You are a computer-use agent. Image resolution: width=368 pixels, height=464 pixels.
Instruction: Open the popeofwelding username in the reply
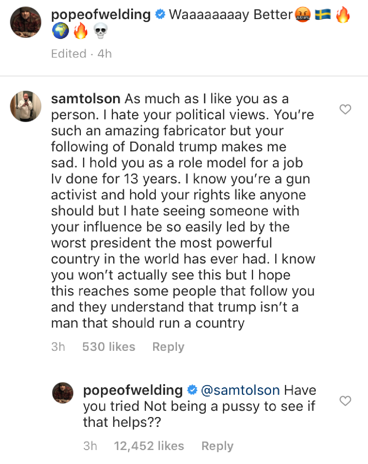133,390
